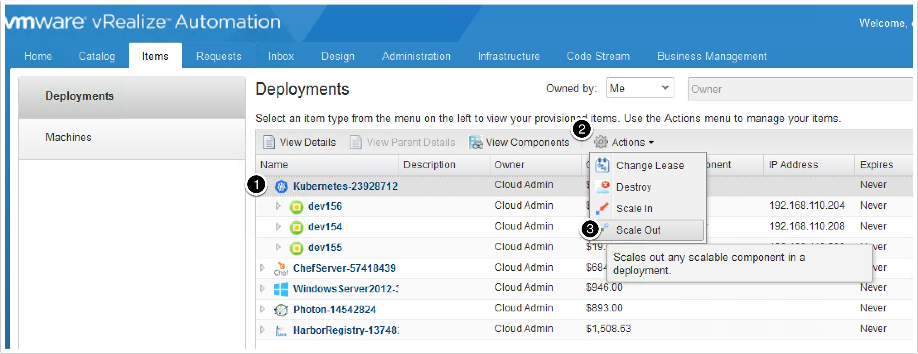
Task: Open the Owned by dropdown
Action: click(640, 88)
